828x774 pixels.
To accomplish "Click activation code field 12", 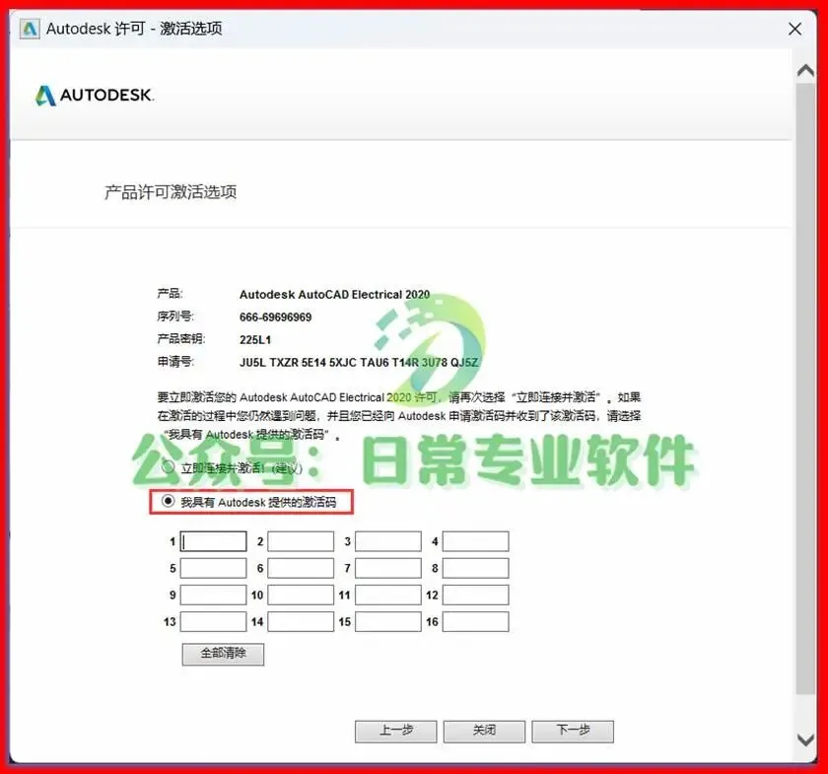I will click(x=476, y=595).
